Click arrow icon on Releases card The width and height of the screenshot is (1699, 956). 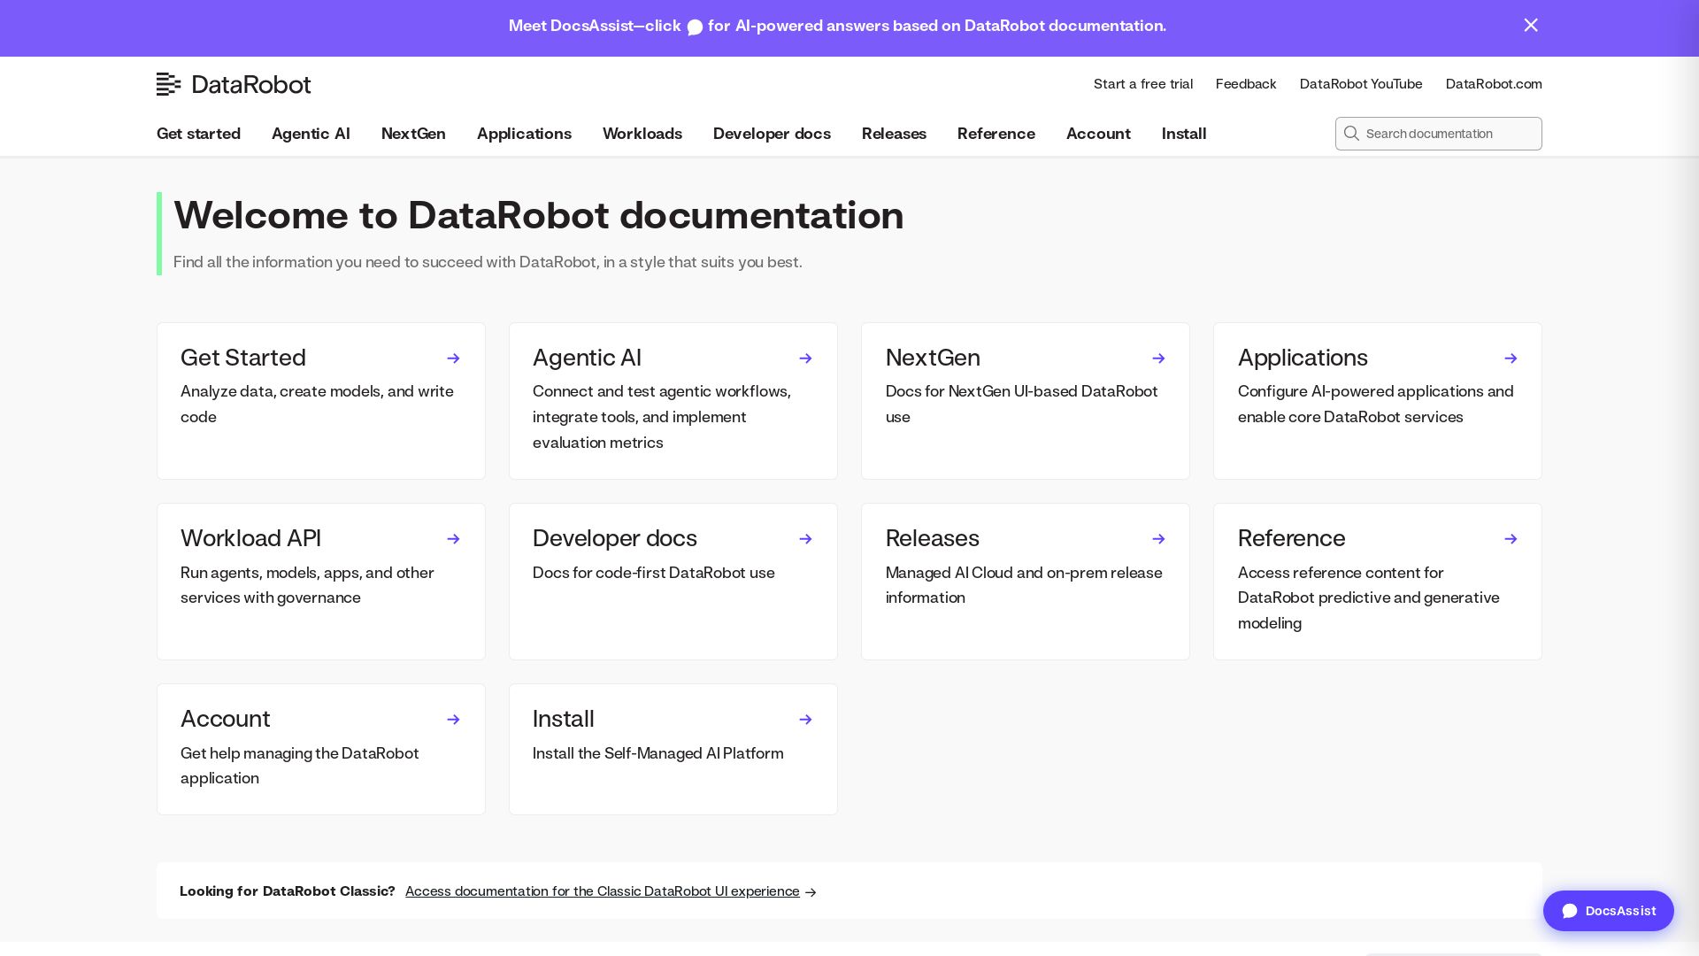point(1158,539)
